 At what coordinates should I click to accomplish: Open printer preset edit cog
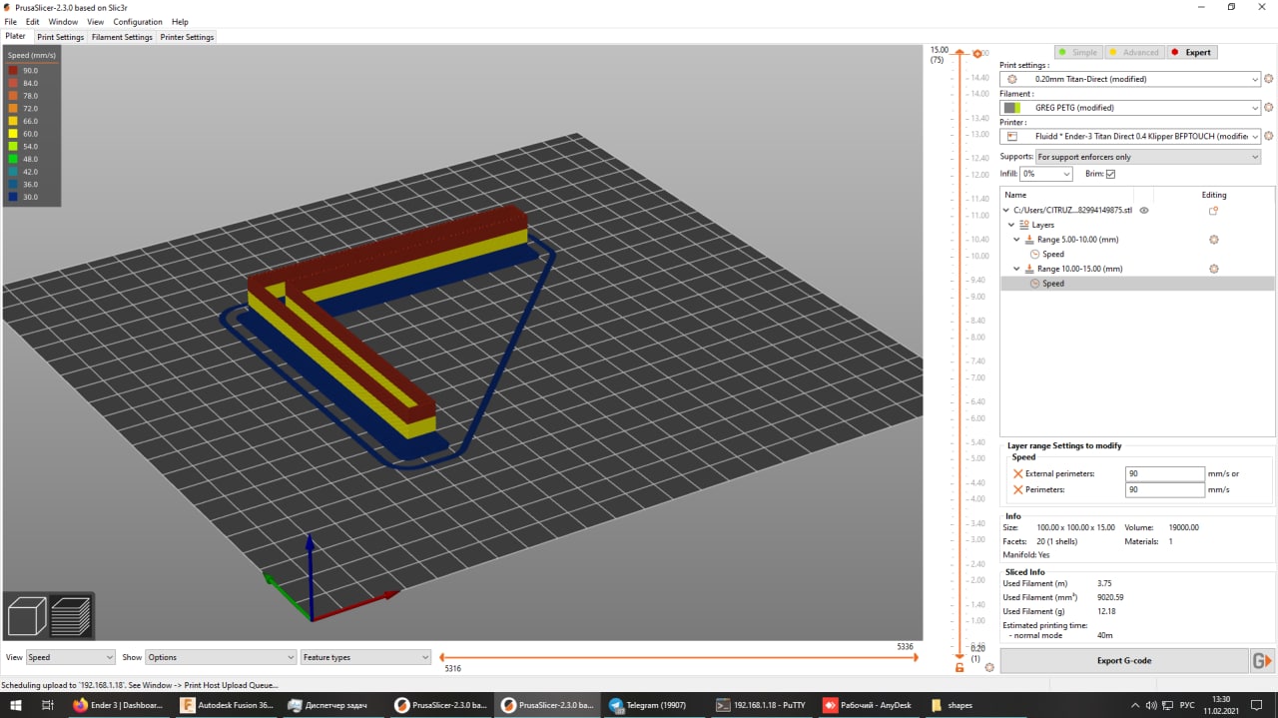(x=1269, y=136)
